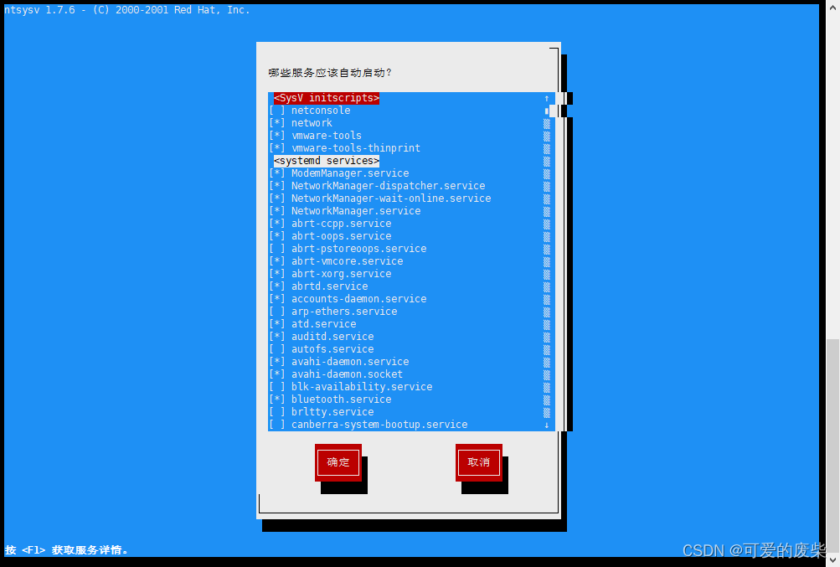Image resolution: width=840 pixels, height=567 pixels.
Task: Toggle the vmware-tools-thinprint checkbox
Action: (277, 148)
